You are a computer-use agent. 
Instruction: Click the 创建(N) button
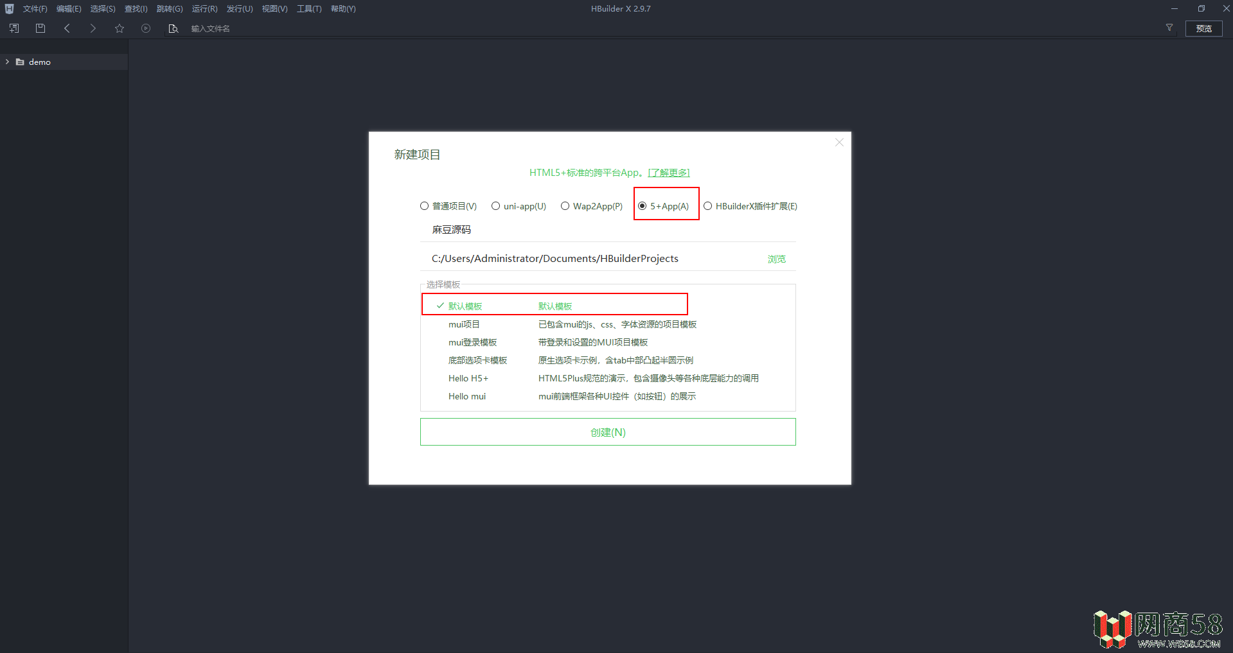tap(608, 432)
